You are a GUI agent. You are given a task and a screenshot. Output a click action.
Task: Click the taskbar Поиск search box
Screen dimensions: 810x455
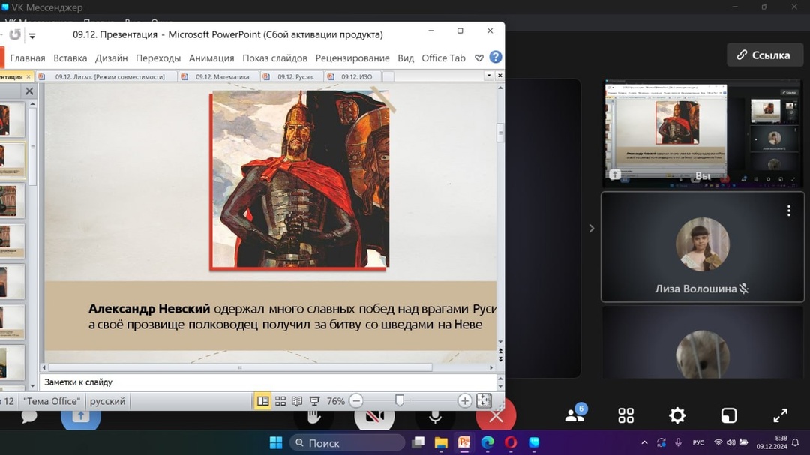(347, 442)
